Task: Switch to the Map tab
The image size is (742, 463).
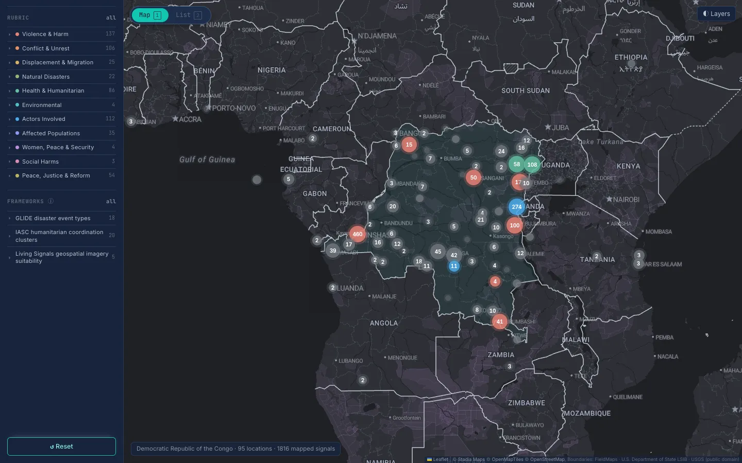Action: 150,15
